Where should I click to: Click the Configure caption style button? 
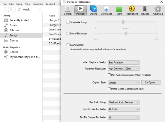[151, 82]
